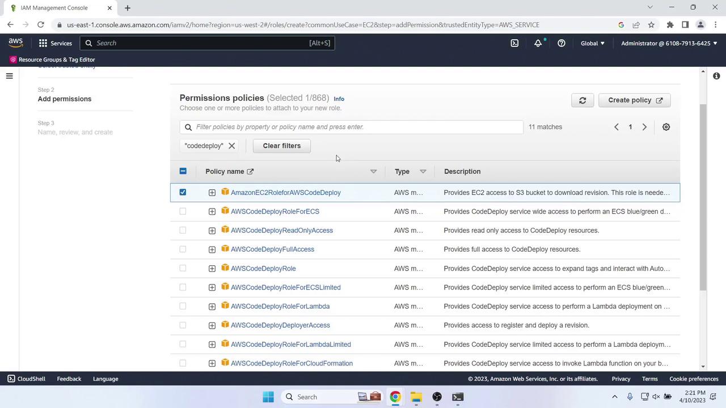Check the AWSCodeDeployFullAccess policy checkbox
Screen dimensions: 726x408
click(183, 249)
